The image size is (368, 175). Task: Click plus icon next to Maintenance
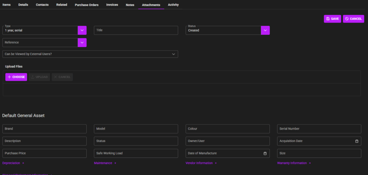click(x=115, y=163)
